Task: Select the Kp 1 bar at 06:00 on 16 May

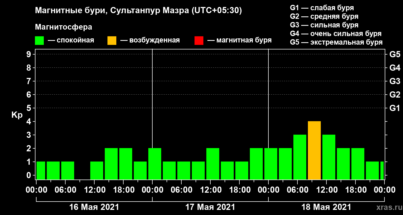Action: (68, 171)
